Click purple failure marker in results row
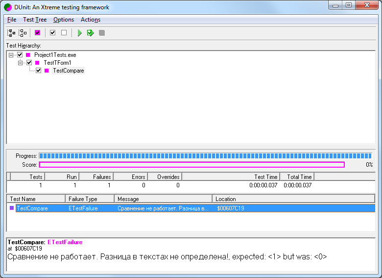Image resolution: width=382 pixels, height=278 pixels. (x=12, y=208)
